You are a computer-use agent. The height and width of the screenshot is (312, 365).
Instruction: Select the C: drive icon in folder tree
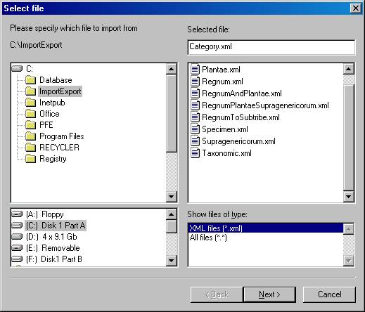[17, 69]
